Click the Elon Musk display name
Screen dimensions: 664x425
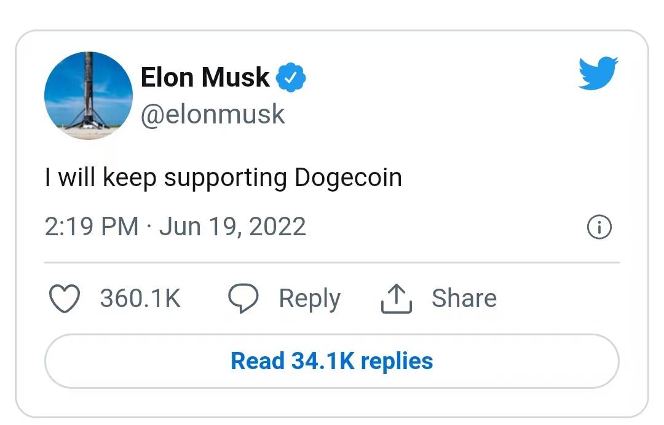click(205, 77)
